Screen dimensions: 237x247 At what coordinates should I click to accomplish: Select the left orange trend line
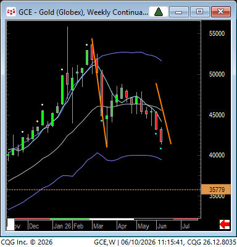[99, 93]
